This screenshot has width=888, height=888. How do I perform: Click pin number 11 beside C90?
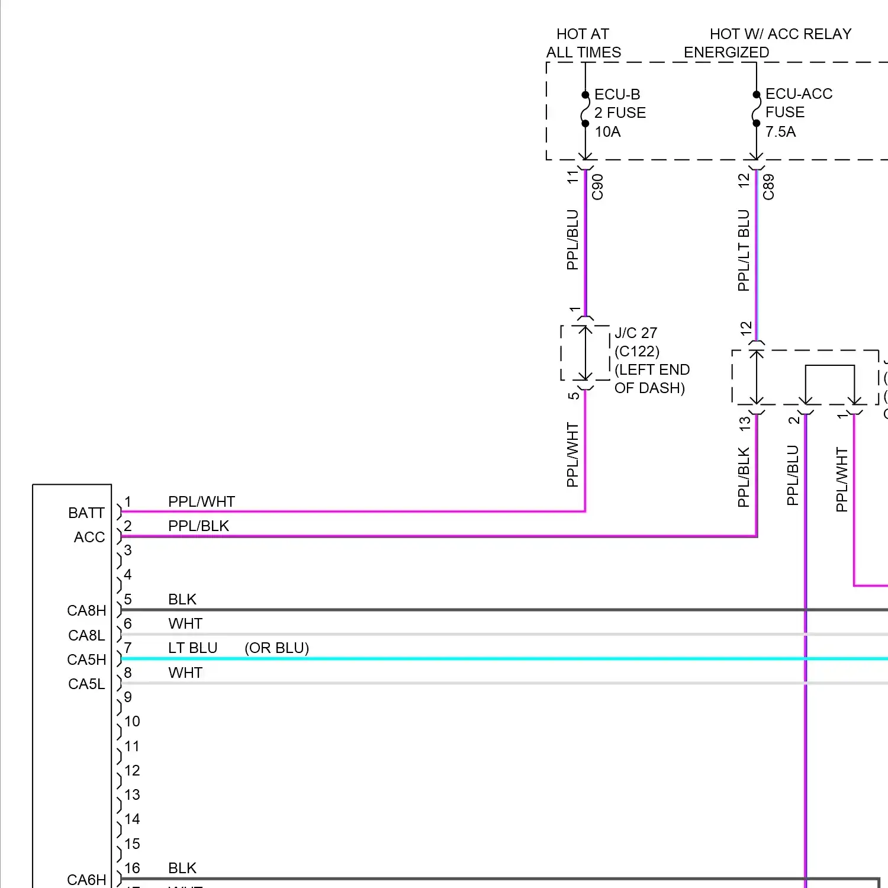pyautogui.click(x=572, y=176)
